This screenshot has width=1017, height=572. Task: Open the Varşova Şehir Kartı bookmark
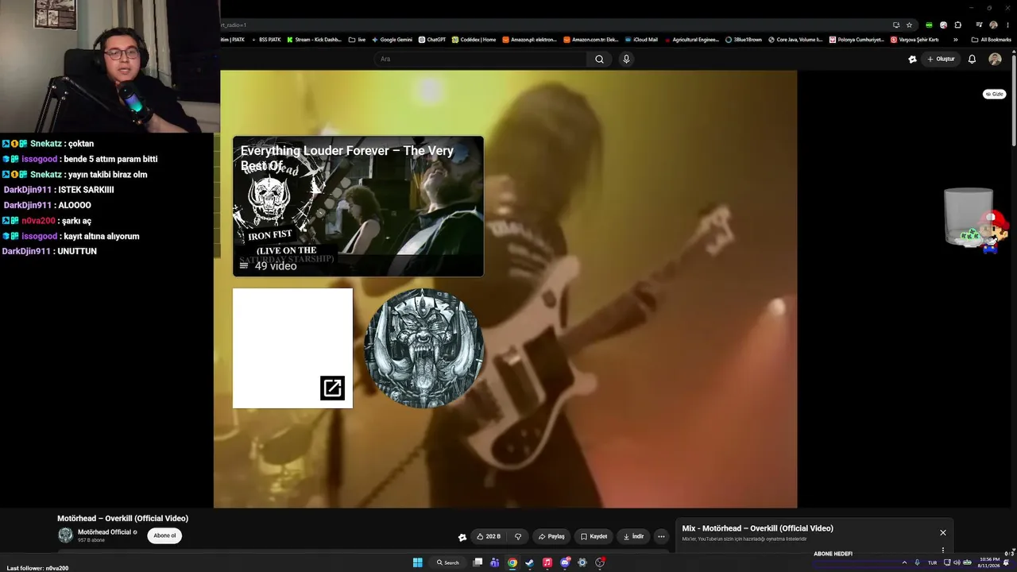click(915, 40)
